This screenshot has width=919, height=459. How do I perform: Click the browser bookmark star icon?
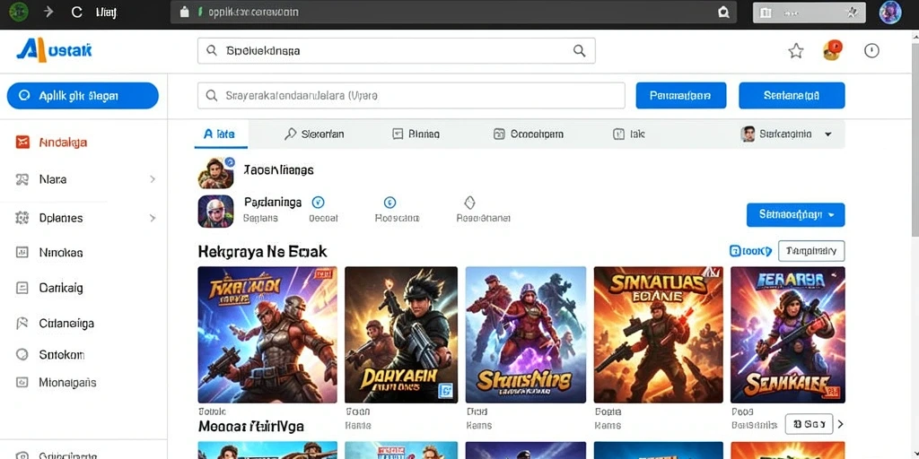(852, 13)
